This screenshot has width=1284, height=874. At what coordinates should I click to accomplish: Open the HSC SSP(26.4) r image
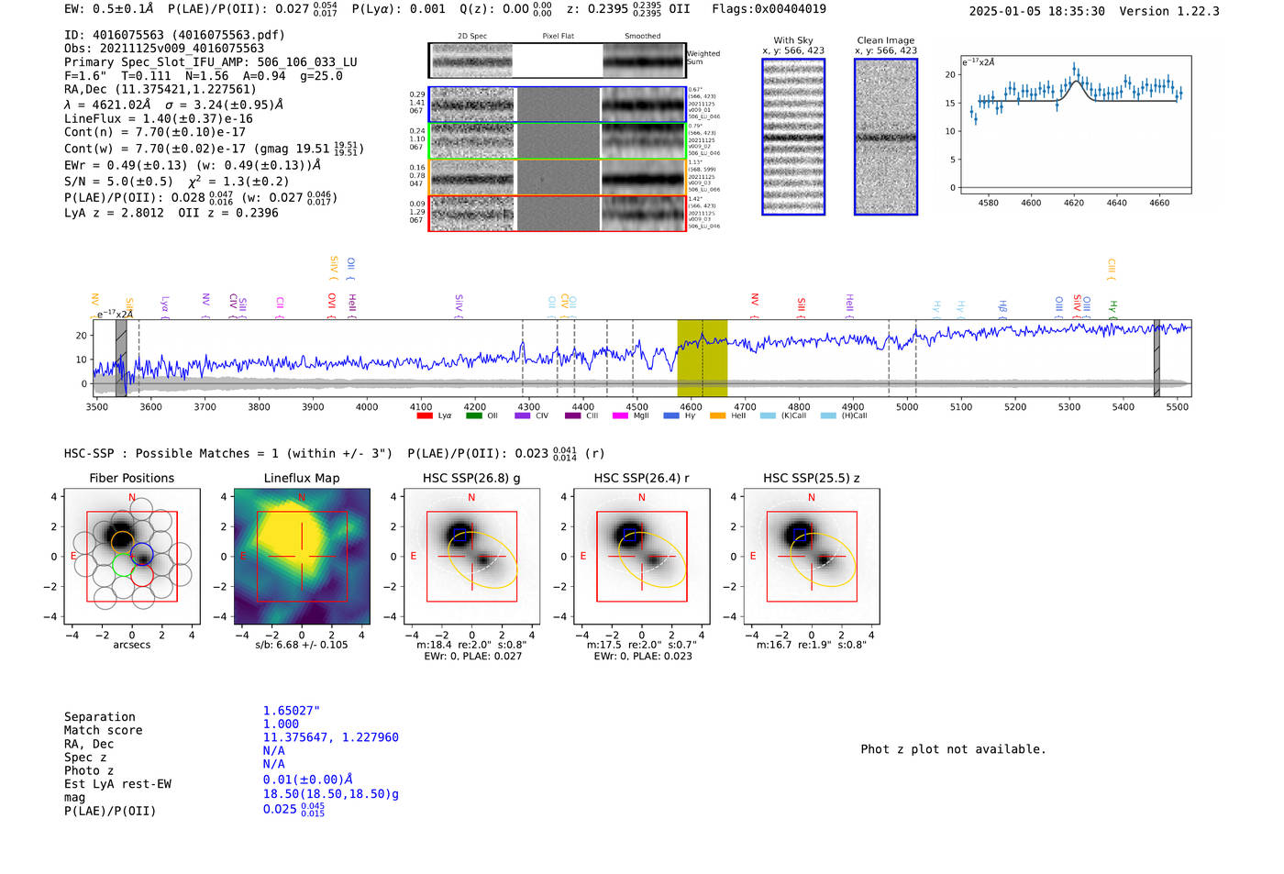pyautogui.click(x=641, y=557)
